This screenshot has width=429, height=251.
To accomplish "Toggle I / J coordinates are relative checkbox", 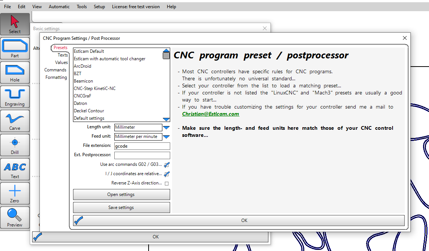I will pos(166,174).
